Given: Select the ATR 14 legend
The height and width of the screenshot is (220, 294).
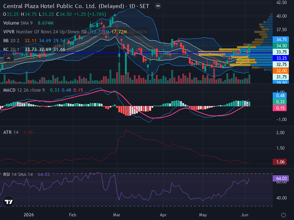Looking at the screenshot, I should point(11,132).
